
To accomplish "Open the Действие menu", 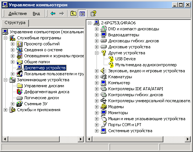I will (x=18, y=13).
